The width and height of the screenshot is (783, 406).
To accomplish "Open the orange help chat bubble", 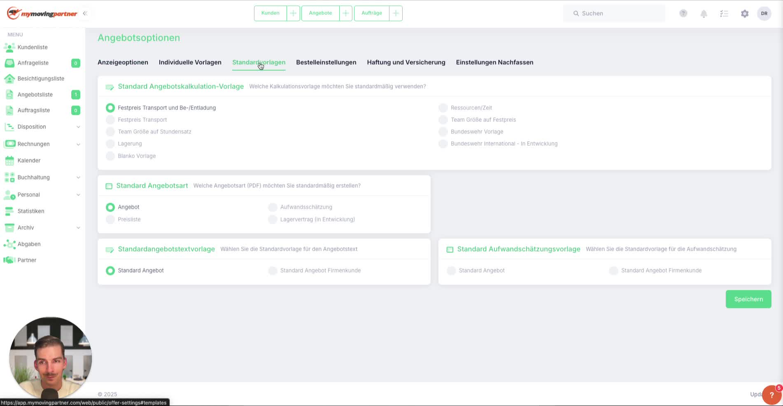I will point(771,395).
